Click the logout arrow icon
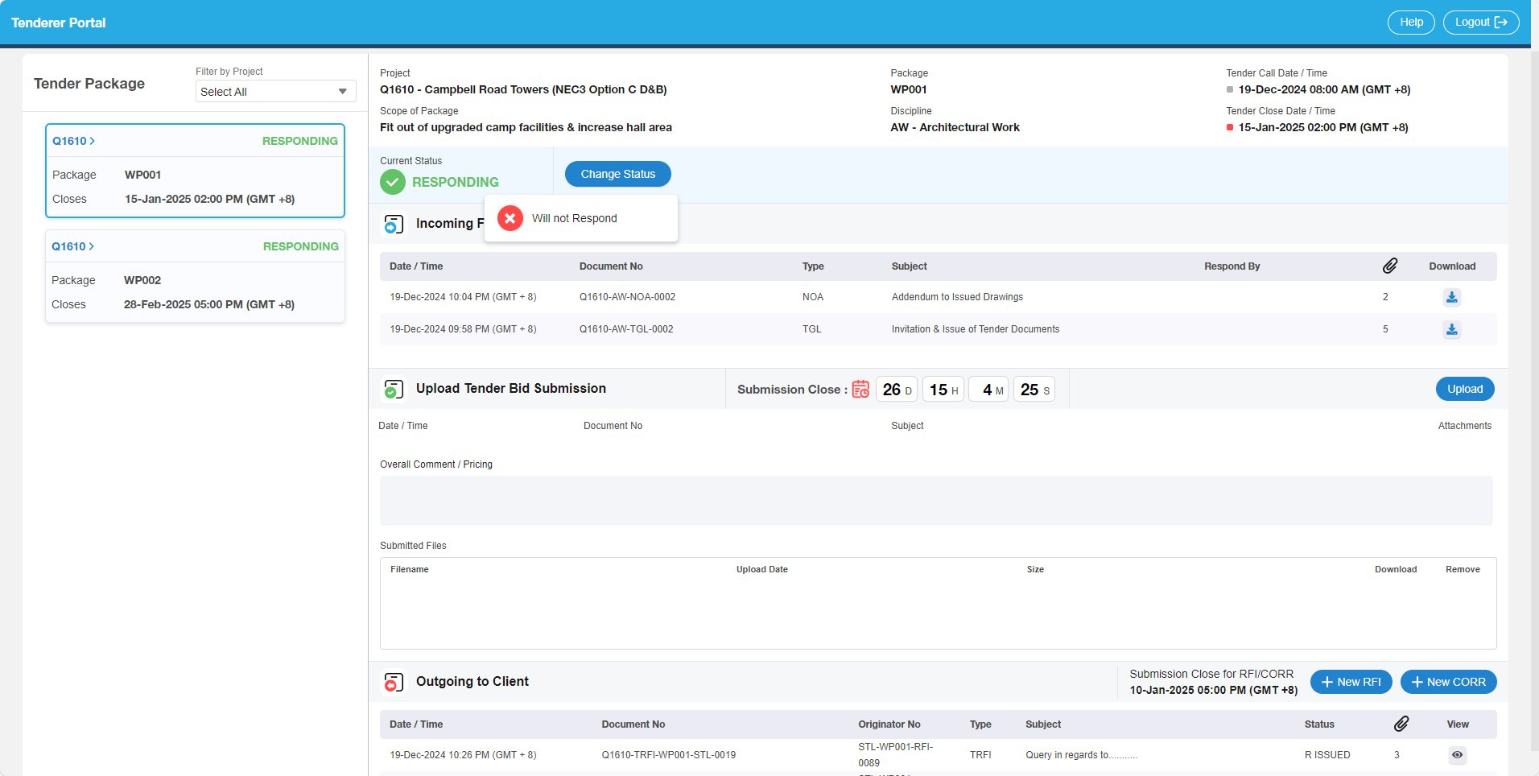Viewport: 1539px width, 776px height. click(x=1501, y=23)
